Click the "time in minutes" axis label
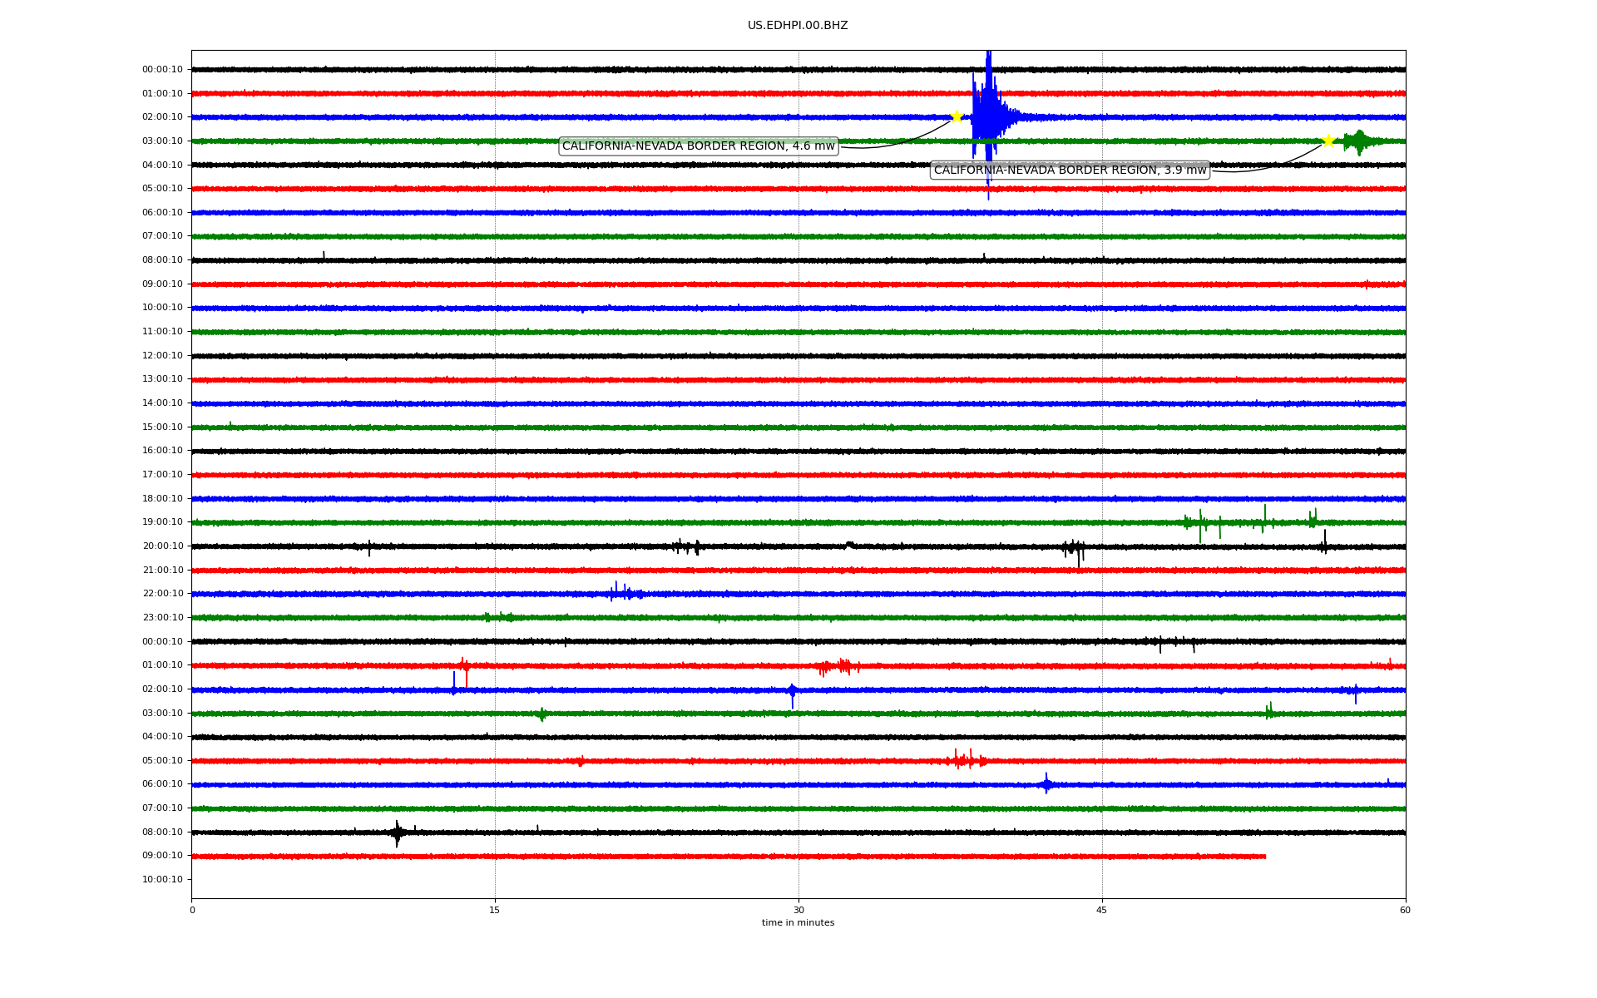This screenshot has height=998, width=1597. 798,922
